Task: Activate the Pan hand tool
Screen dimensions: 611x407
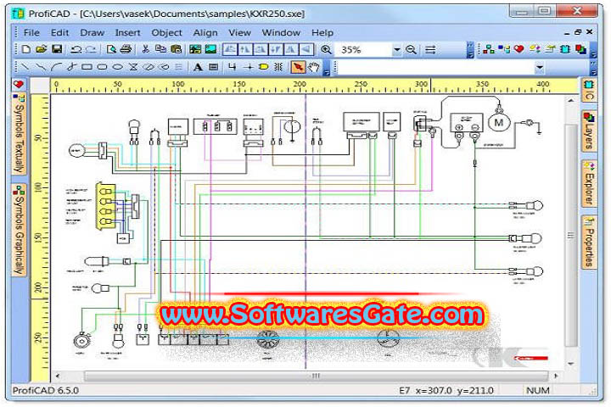Action: coord(314,67)
